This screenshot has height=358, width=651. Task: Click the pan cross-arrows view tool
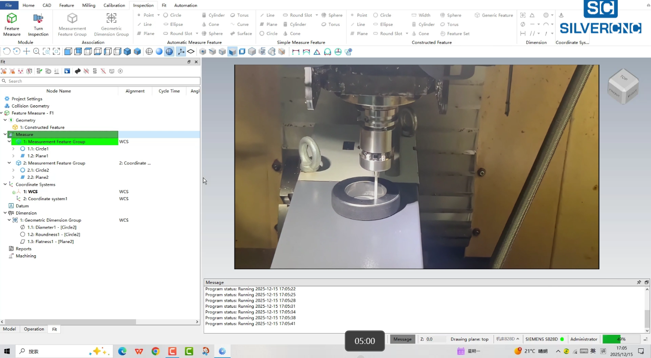click(26, 52)
